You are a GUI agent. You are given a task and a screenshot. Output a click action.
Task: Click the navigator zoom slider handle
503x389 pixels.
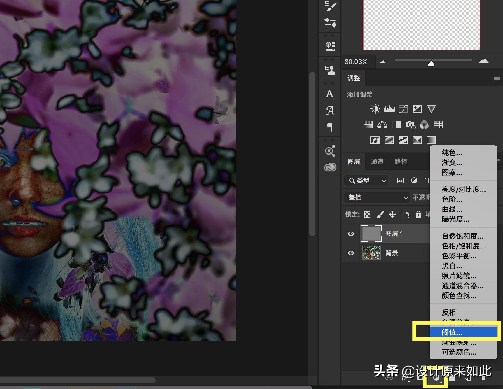[431, 63]
